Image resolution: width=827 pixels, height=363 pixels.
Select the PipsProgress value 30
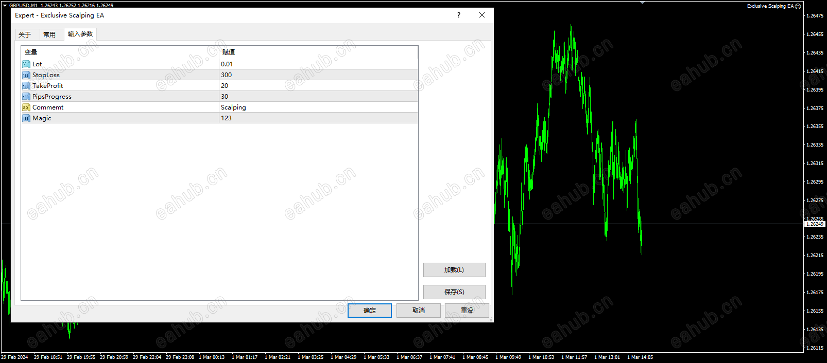(225, 97)
